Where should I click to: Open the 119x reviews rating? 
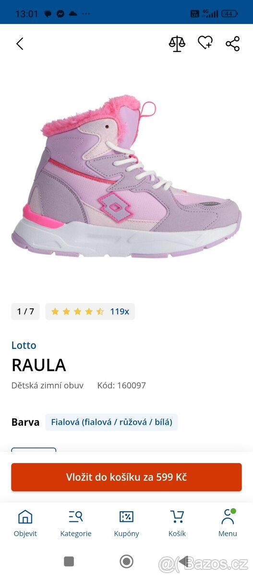pos(120,312)
